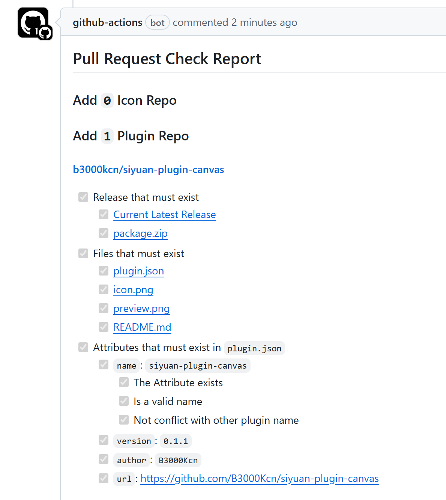Toggle the "Attributes that must exist" checkbox
The height and width of the screenshot is (500, 446).
click(x=83, y=347)
